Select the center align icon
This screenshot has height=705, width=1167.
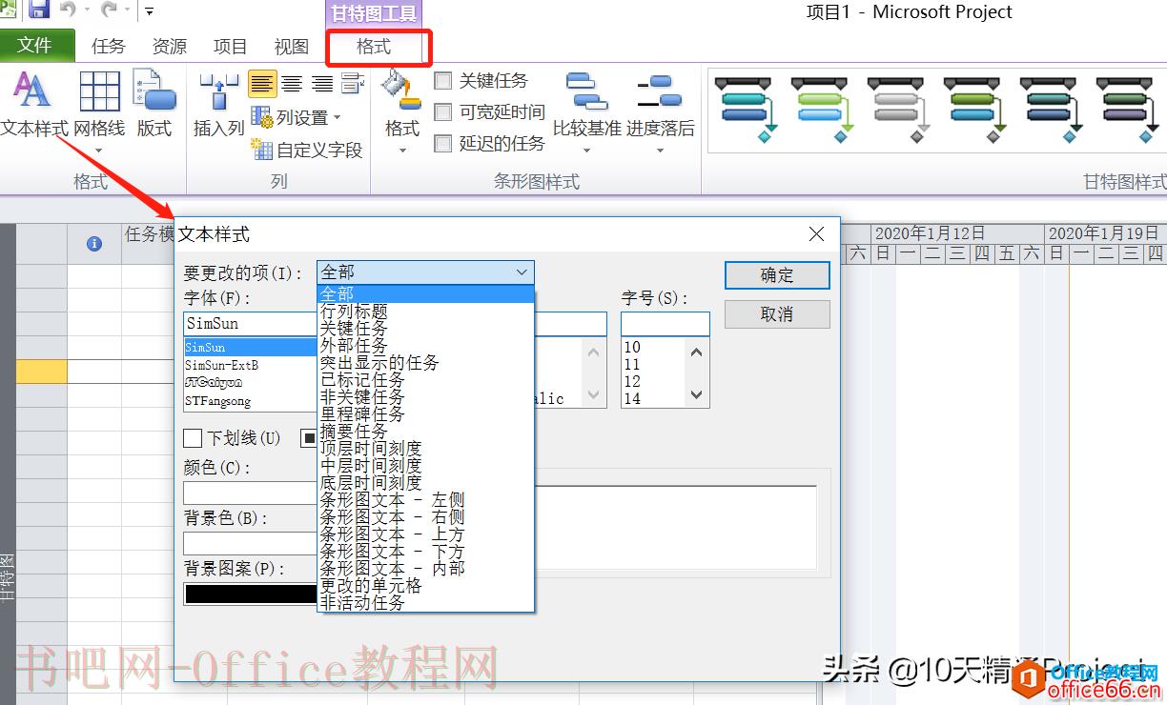[292, 85]
